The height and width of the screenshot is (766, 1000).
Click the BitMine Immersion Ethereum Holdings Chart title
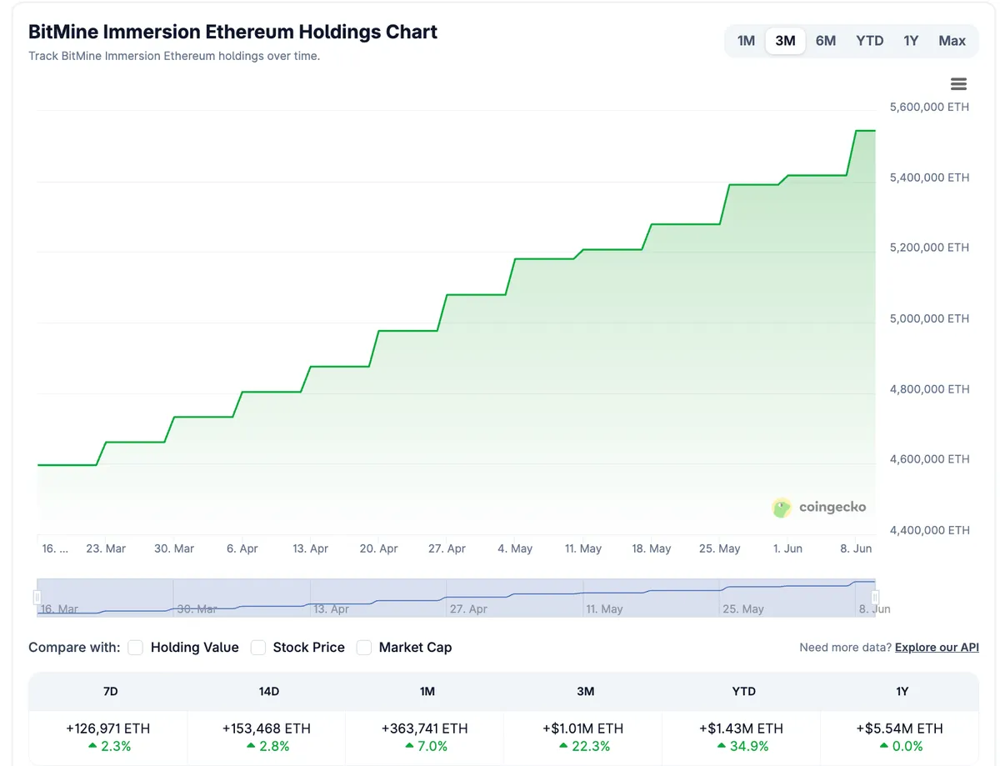click(233, 32)
